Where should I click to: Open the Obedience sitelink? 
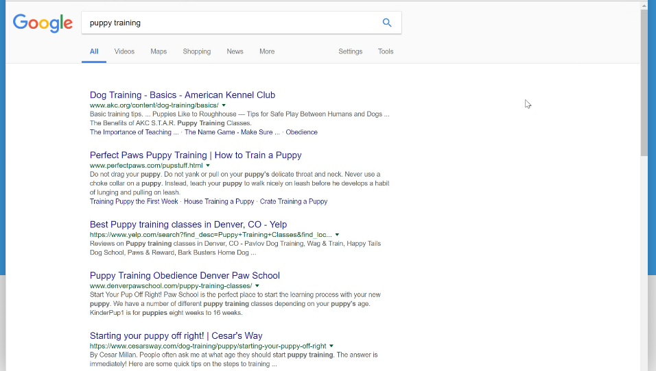pos(302,132)
